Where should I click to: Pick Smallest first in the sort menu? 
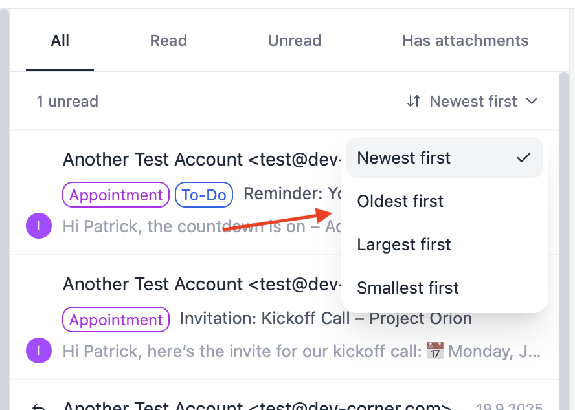pyautogui.click(x=408, y=288)
